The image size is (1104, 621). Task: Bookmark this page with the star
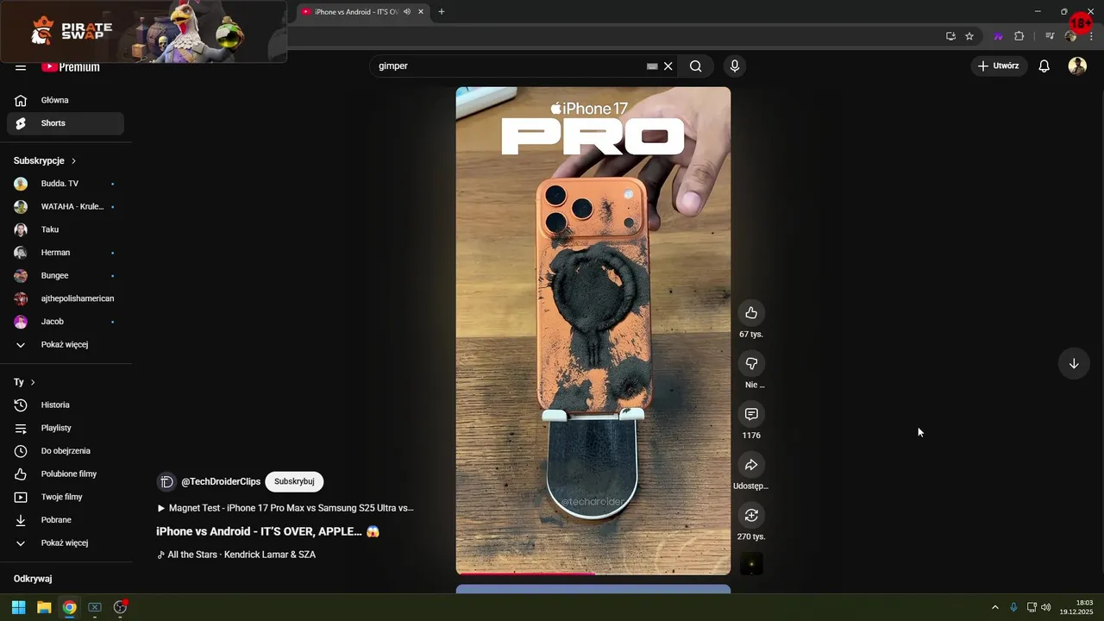[x=969, y=36]
